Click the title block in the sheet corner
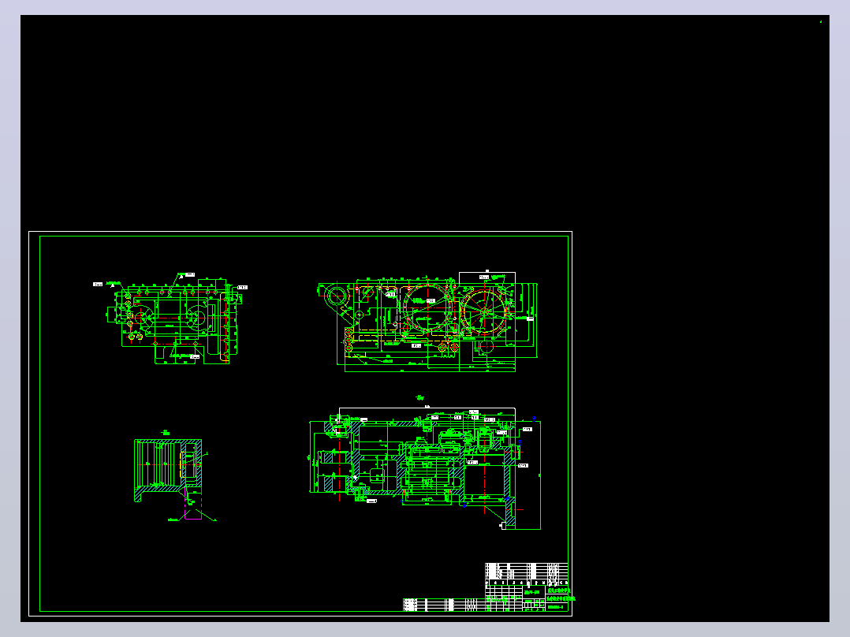 [x=527, y=587]
